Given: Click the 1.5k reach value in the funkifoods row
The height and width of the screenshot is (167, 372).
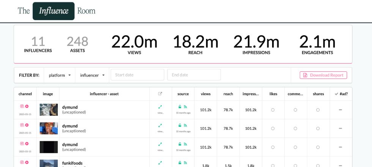Looking at the screenshot, I should [x=228, y=165].
